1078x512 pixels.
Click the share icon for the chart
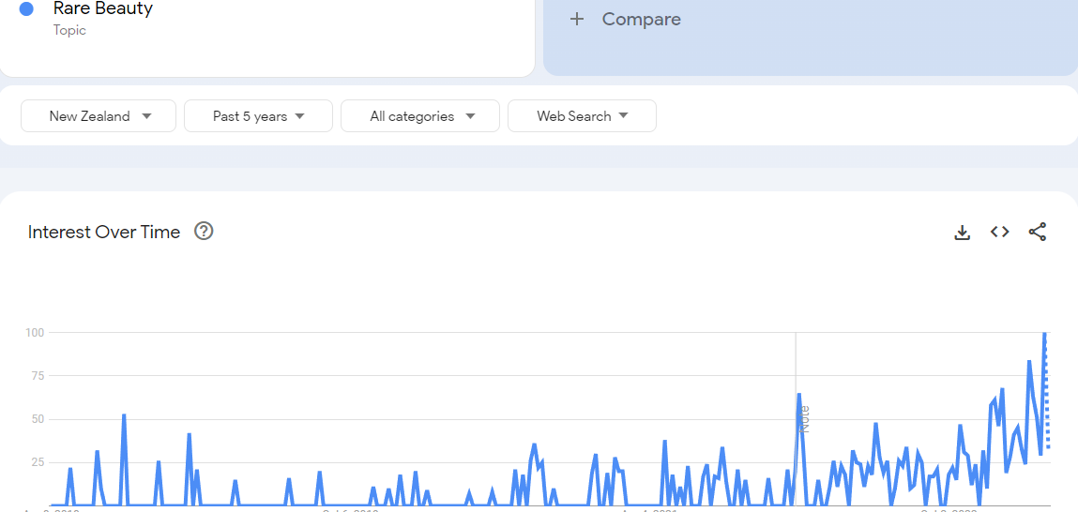[1038, 233]
